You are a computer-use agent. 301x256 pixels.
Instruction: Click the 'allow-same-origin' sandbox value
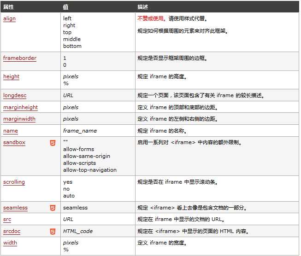pyautogui.click(x=87, y=156)
